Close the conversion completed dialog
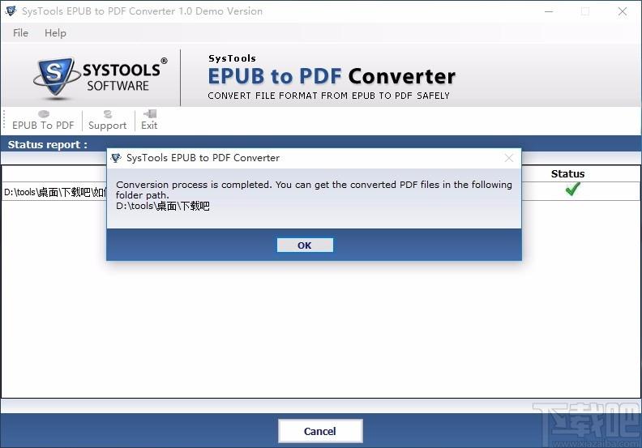This screenshot has height=448, width=642. [509, 158]
